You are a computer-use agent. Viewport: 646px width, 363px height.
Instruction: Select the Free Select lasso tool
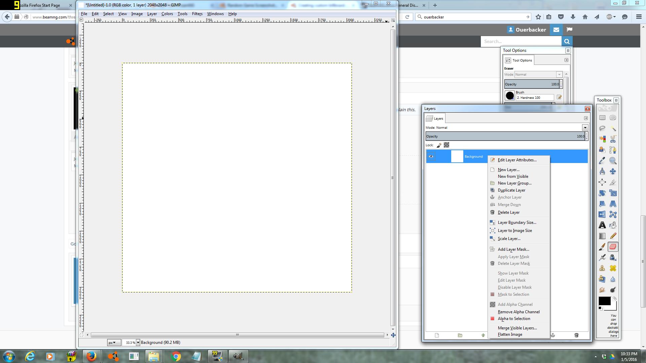602,128
